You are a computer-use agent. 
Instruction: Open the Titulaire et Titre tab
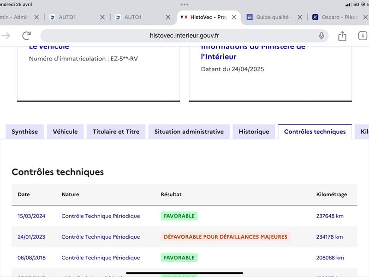[x=116, y=132]
